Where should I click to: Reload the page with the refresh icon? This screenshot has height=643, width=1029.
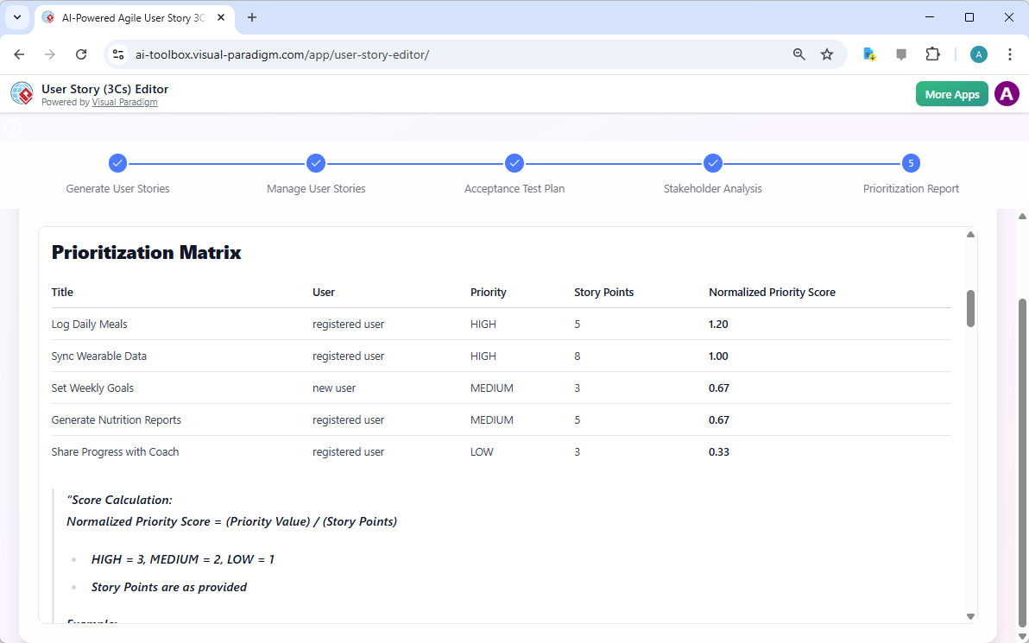pos(81,54)
